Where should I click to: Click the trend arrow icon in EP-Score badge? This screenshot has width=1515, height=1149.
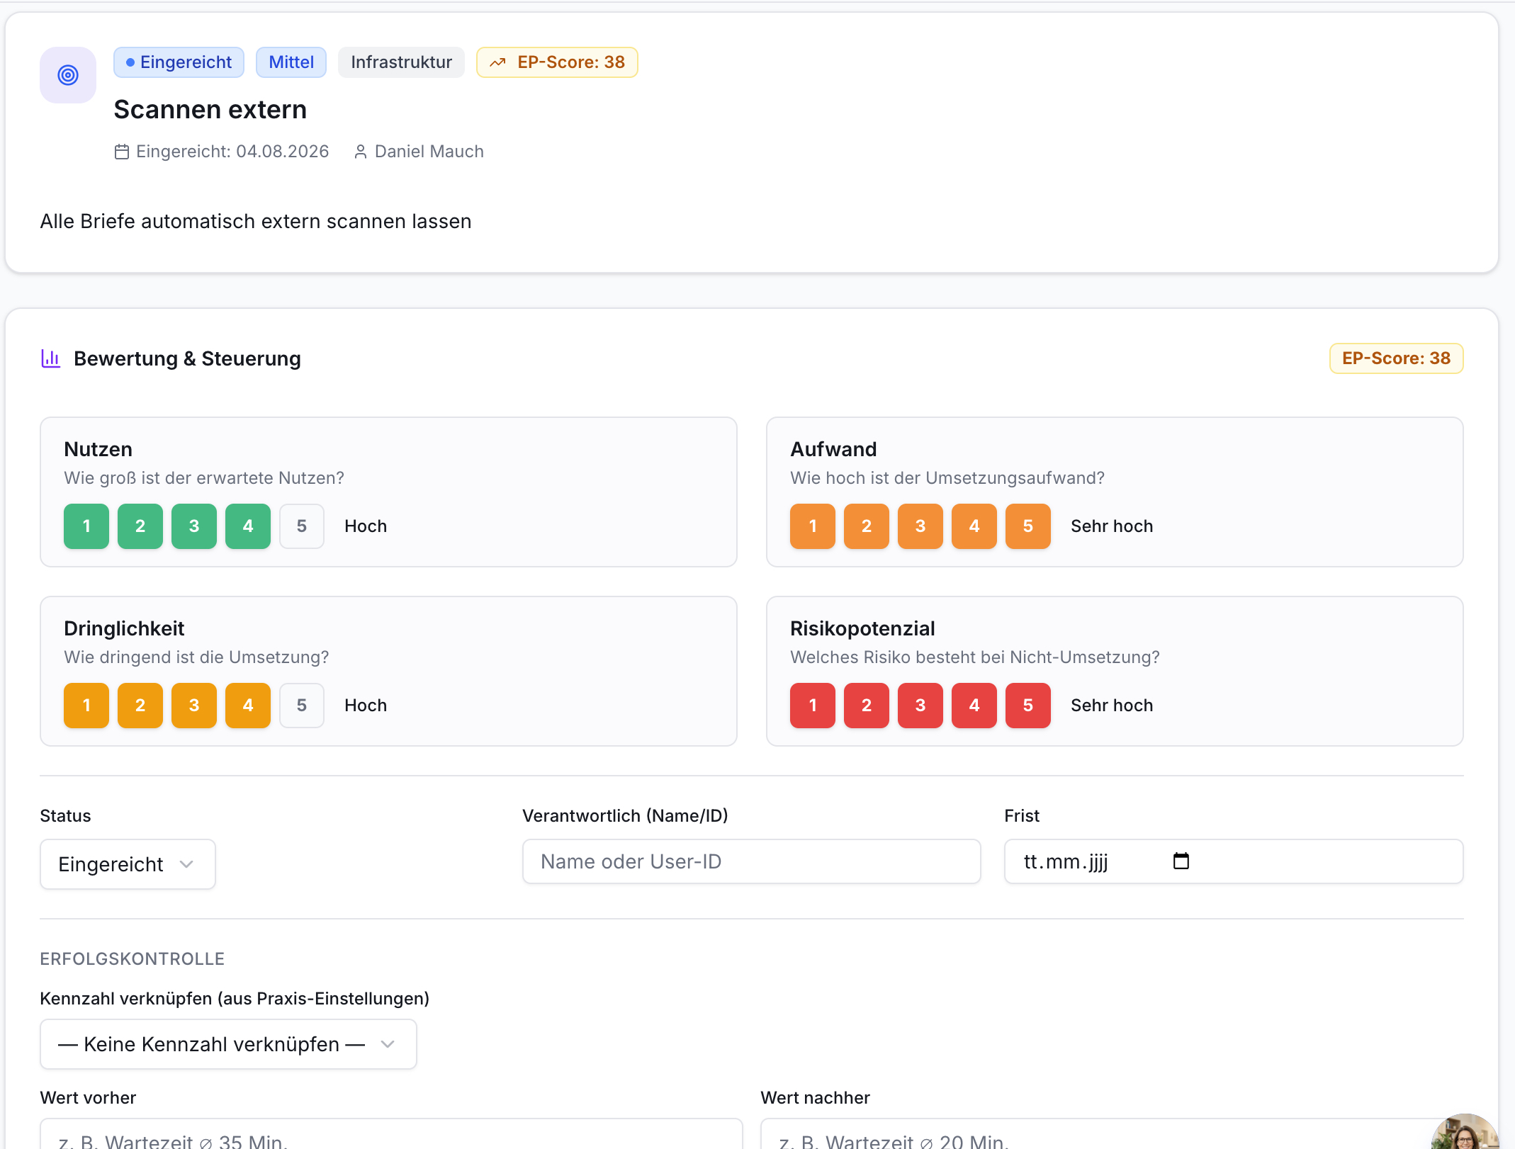point(498,62)
